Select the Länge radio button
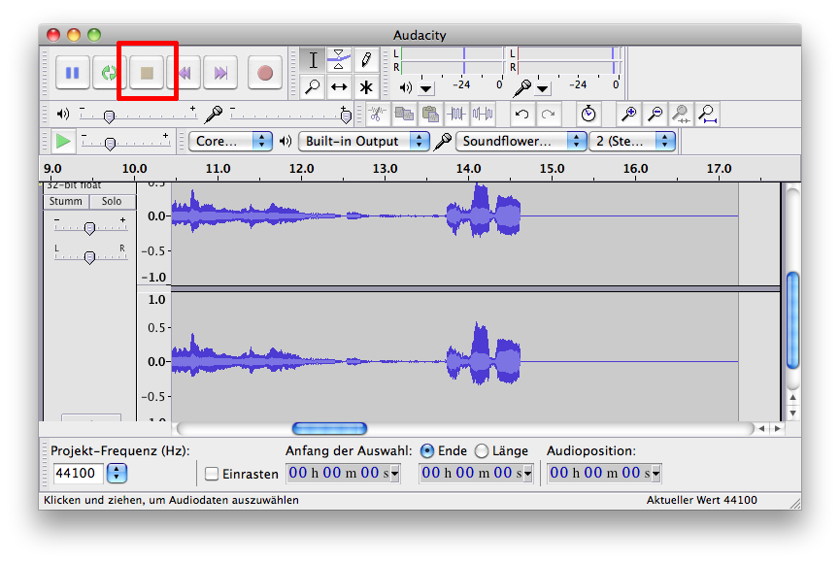840x563 pixels. pyautogui.click(x=482, y=450)
